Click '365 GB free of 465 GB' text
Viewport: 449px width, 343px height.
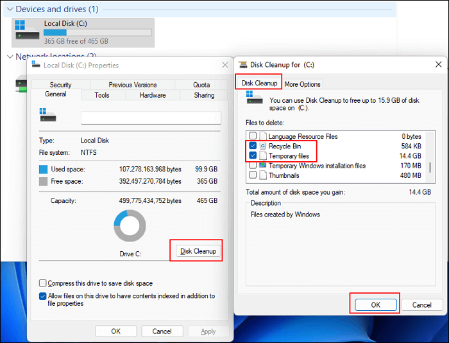pos(76,41)
